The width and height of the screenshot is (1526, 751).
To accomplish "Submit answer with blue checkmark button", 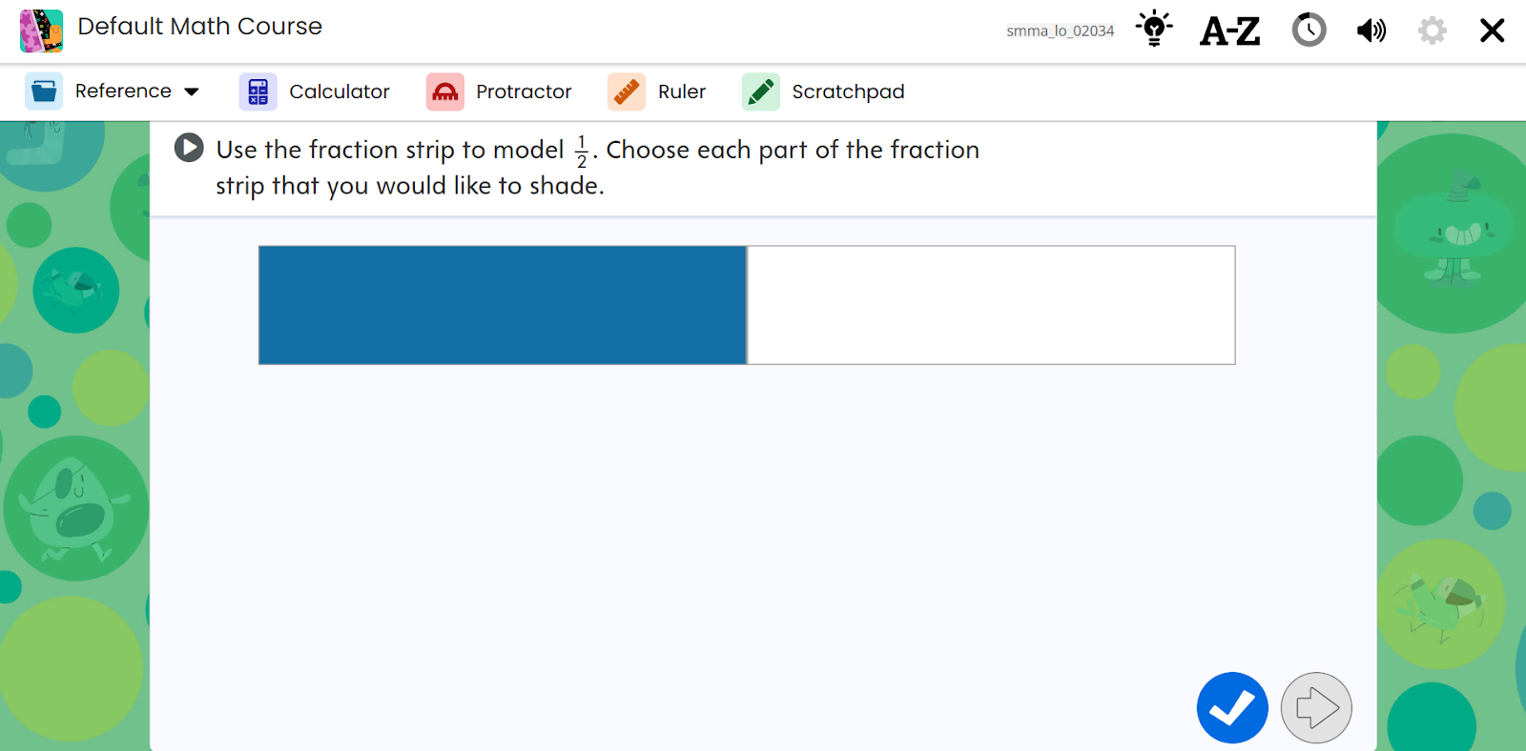I will click(1232, 708).
